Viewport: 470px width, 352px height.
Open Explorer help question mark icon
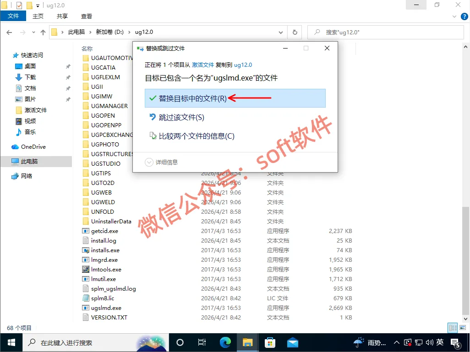tap(465, 16)
